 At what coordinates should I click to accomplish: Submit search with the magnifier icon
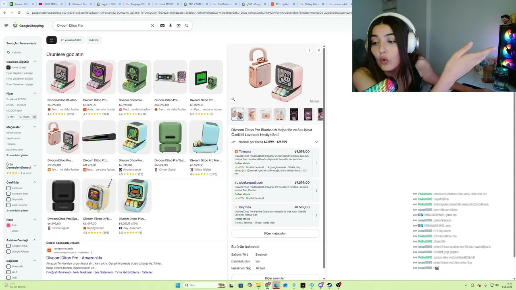[186, 25]
